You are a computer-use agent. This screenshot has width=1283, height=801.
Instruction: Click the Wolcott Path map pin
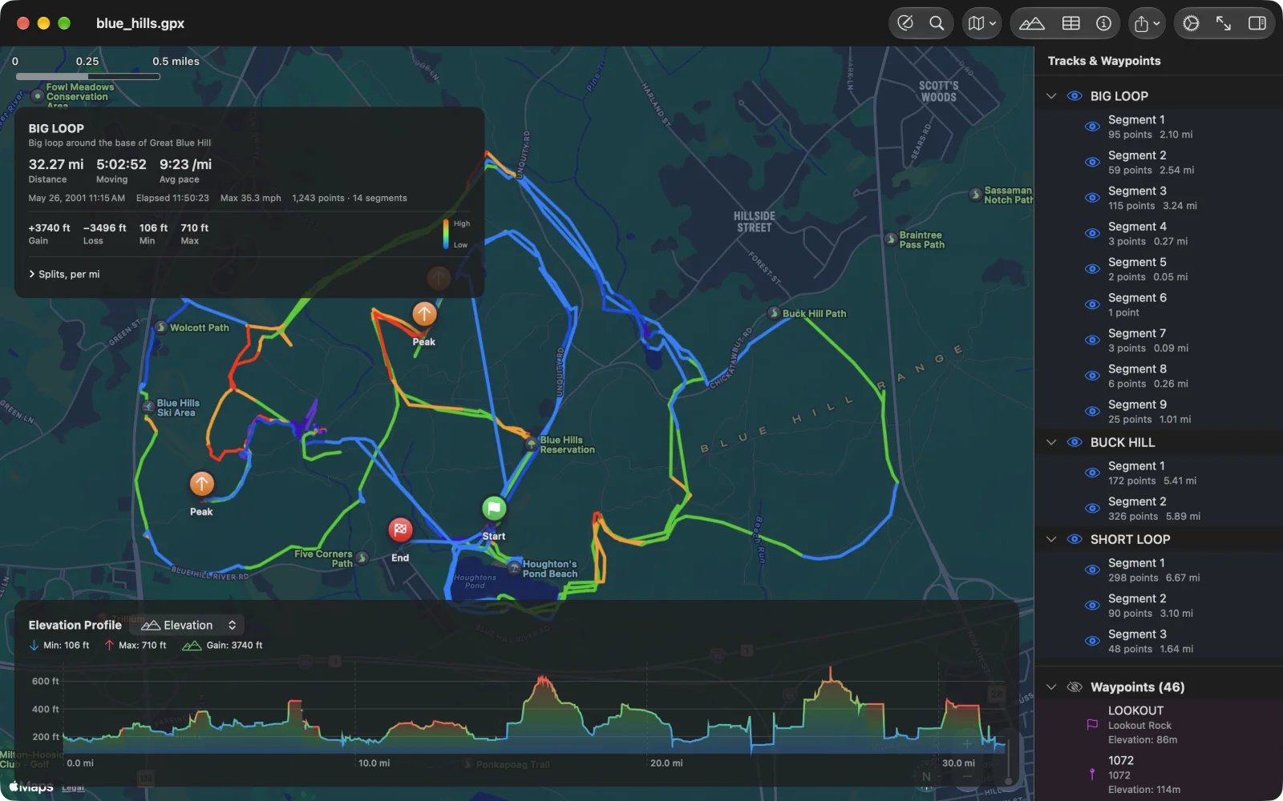(x=161, y=327)
